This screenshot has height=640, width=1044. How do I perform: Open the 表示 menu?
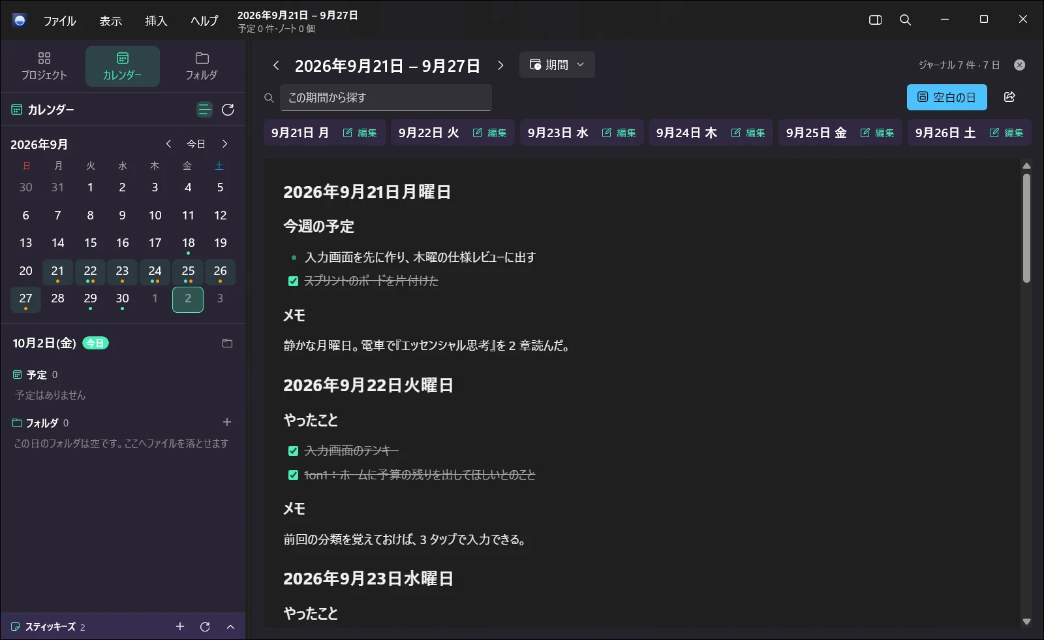[x=110, y=21]
